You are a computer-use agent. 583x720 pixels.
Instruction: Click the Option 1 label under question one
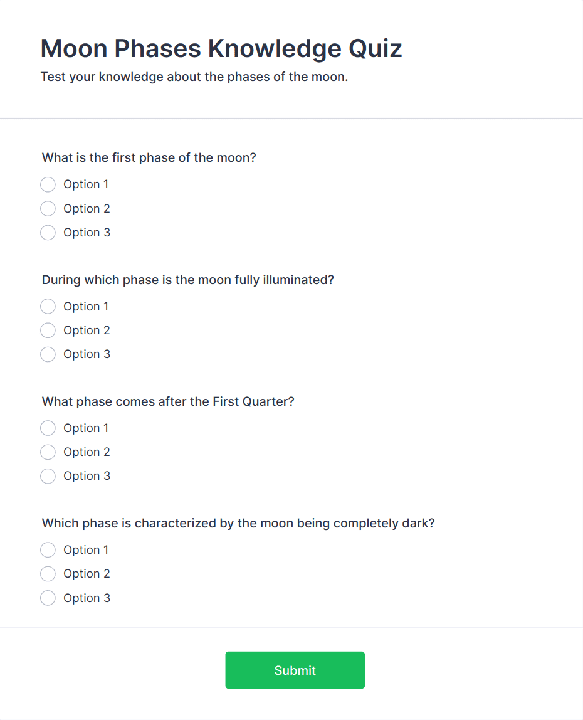86,184
